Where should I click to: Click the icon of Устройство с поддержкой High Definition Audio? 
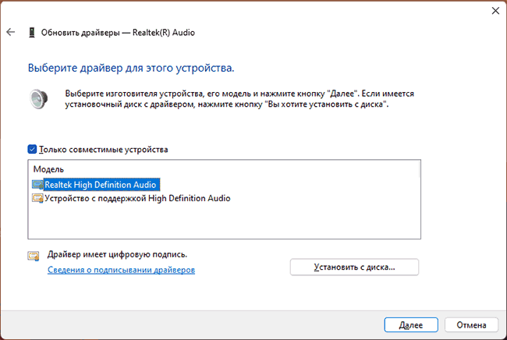coord(37,198)
